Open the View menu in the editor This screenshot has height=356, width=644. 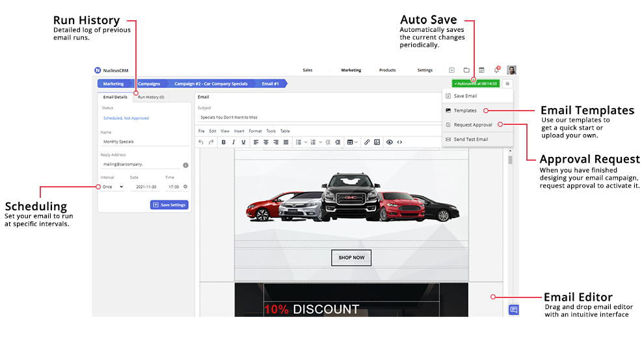pyautogui.click(x=225, y=131)
